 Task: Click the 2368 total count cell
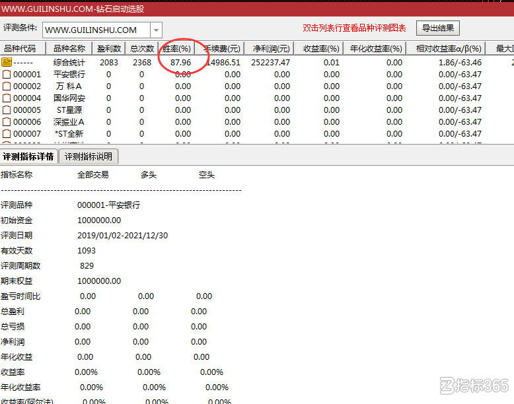142,62
